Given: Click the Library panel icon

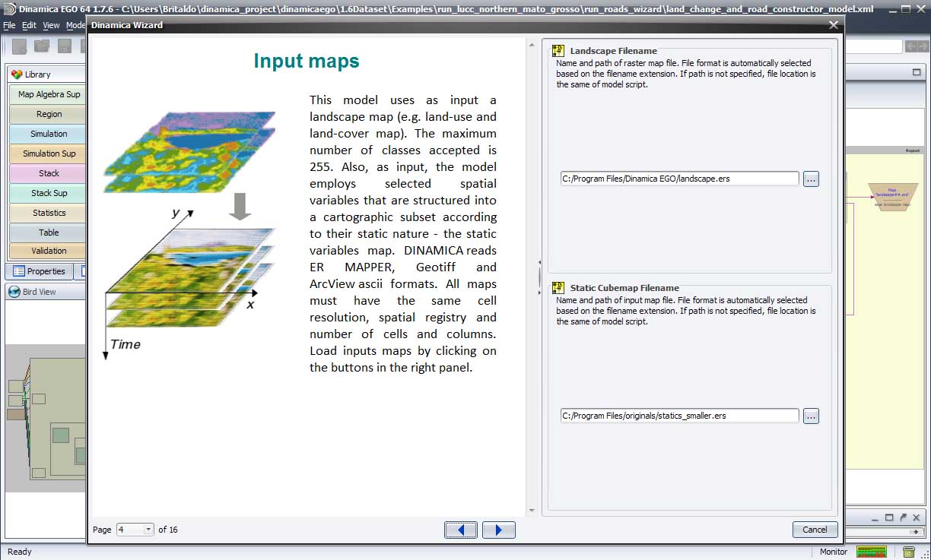Looking at the screenshot, I should point(17,74).
